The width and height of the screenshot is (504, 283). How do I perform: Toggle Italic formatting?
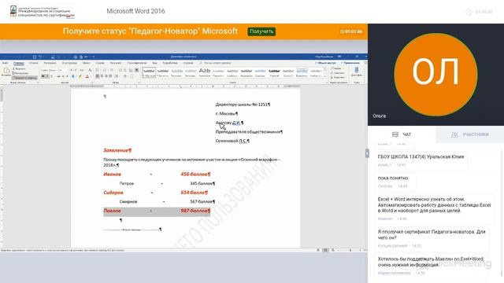pyautogui.click(x=47, y=76)
